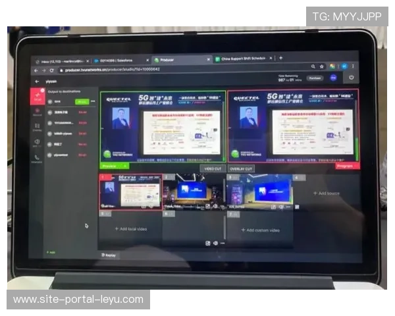Click red status button in yiyuantest row
395x316 pixels.
click(x=82, y=155)
